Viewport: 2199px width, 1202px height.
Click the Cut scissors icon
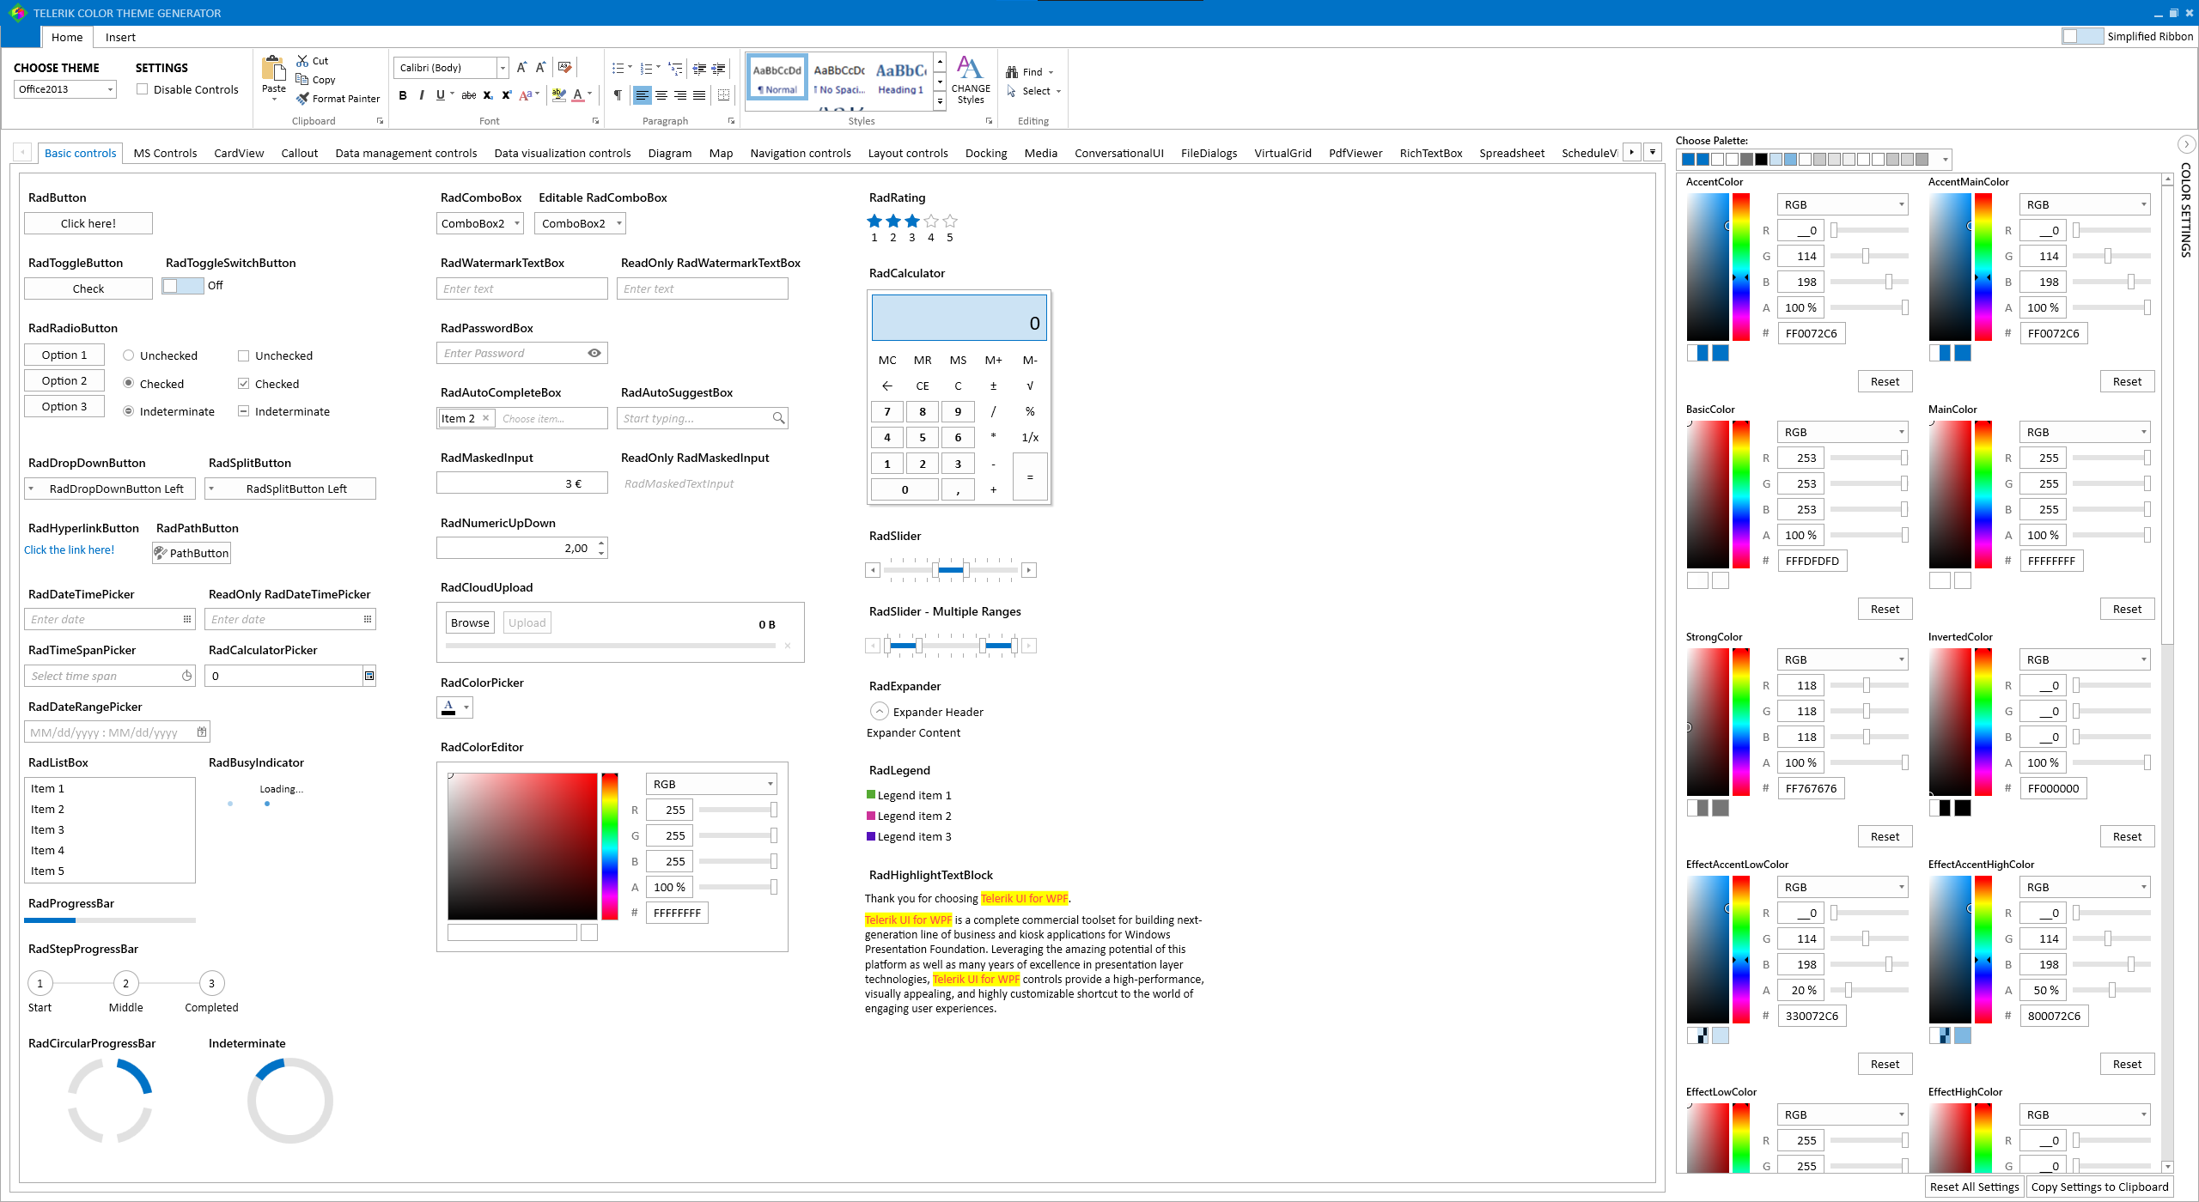click(x=302, y=61)
